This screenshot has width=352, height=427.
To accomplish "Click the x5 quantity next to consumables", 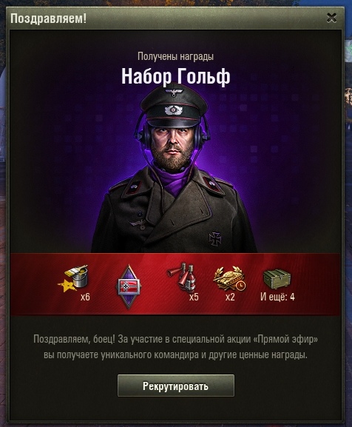I will click(194, 297).
